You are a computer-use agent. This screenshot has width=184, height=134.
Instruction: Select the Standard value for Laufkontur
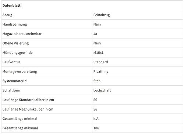tap(101, 62)
